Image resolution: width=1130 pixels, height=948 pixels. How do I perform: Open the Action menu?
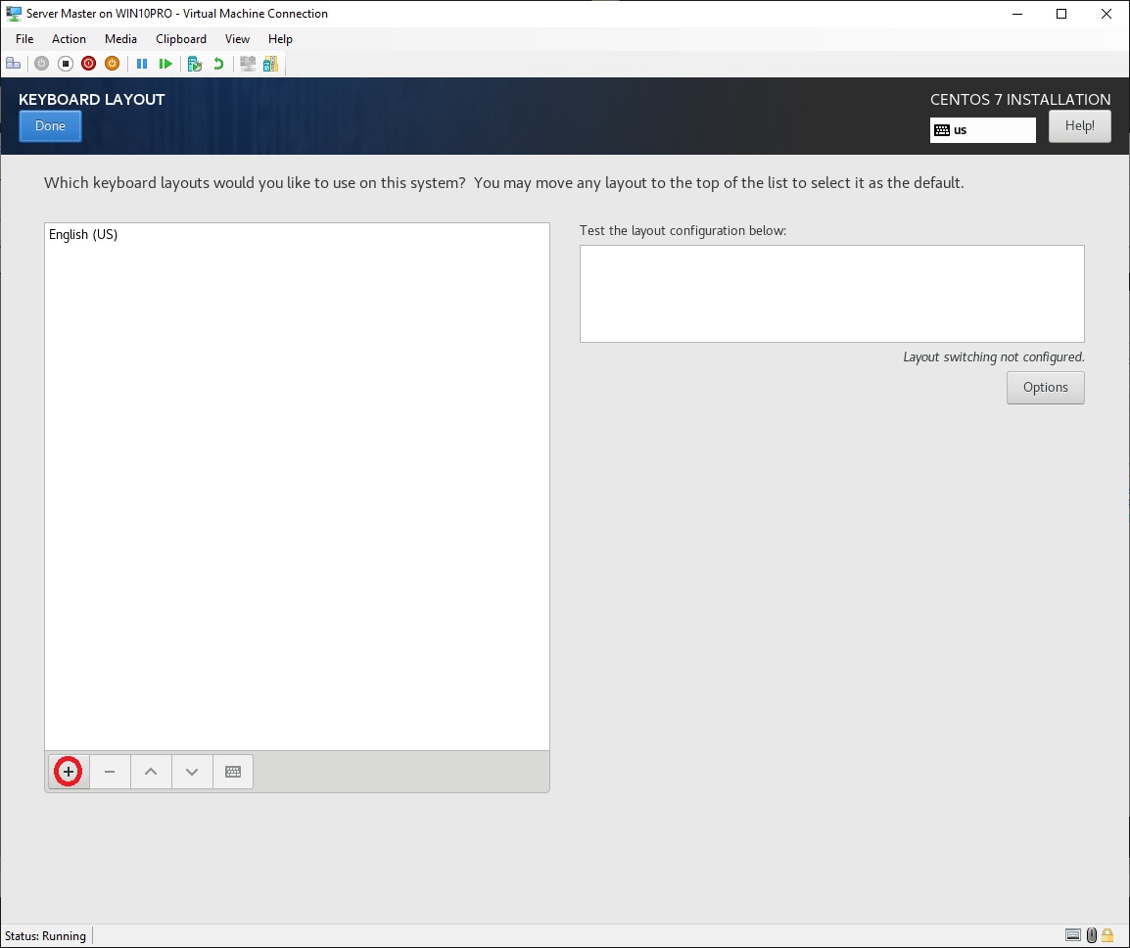69,39
